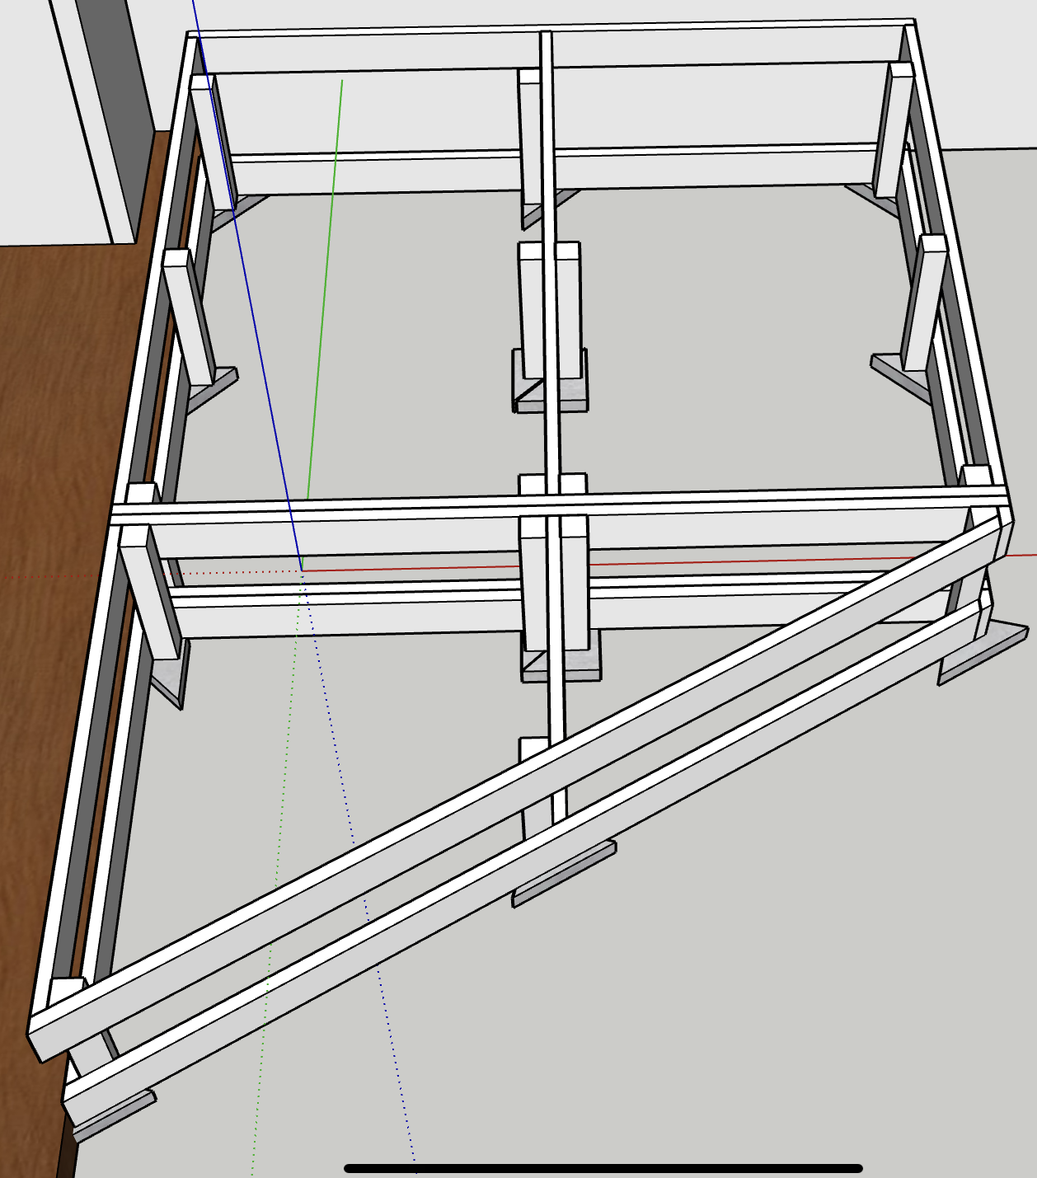Select the brown wood floor surface
The width and height of the screenshot is (1037, 1178).
[49, 577]
